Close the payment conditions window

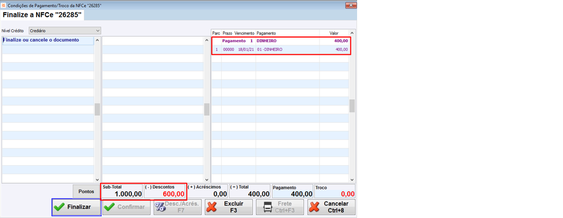pos(350,5)
